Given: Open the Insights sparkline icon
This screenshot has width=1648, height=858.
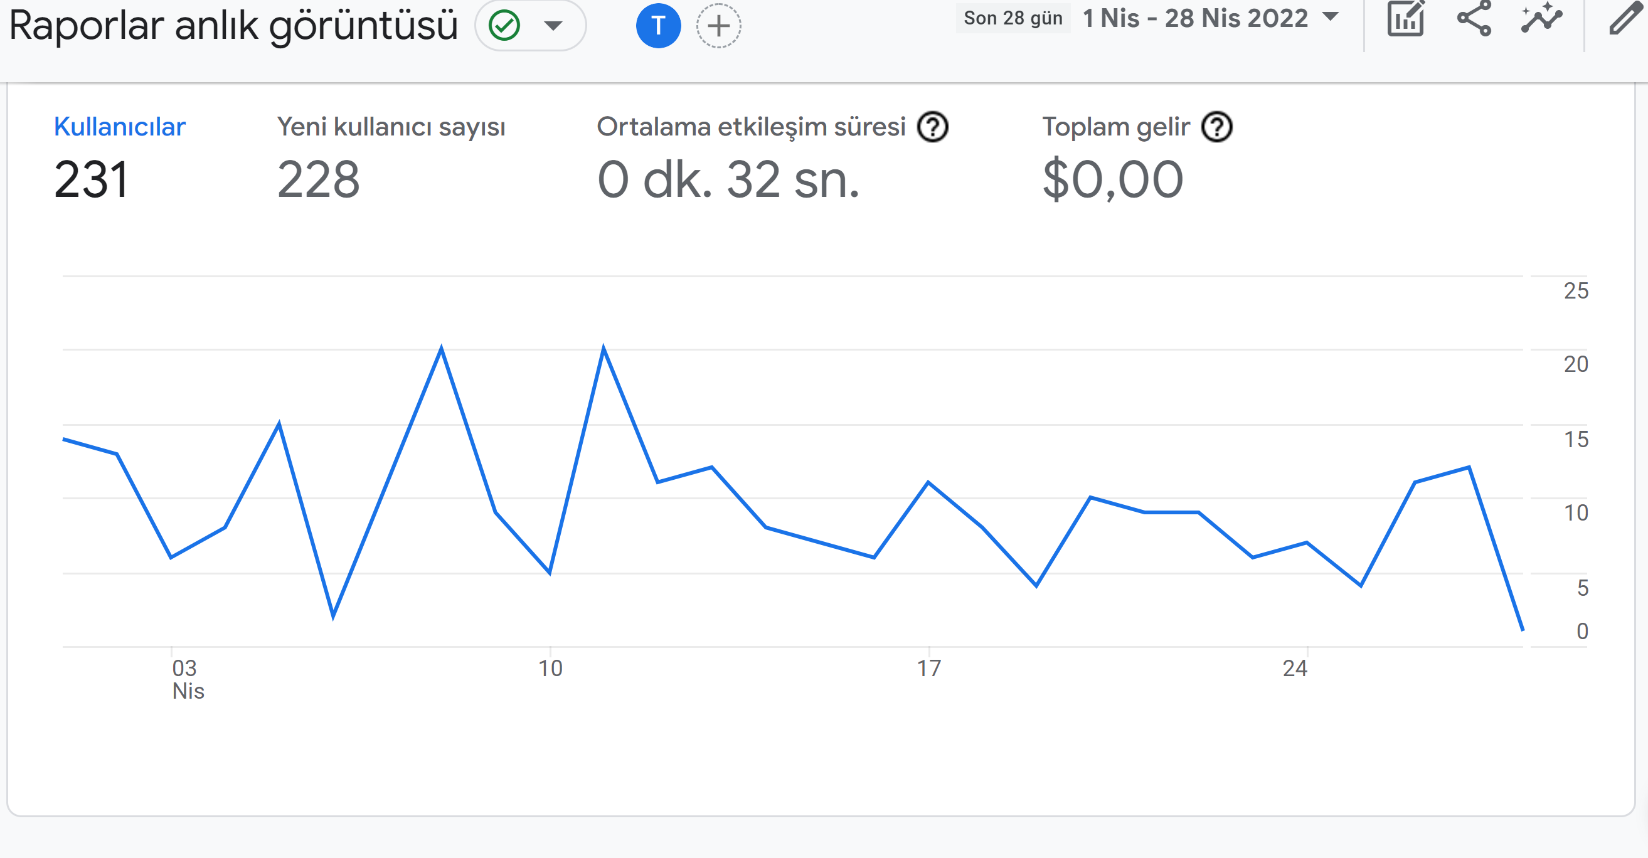Looking at the screenshot, I should [x=1542, y=18].
